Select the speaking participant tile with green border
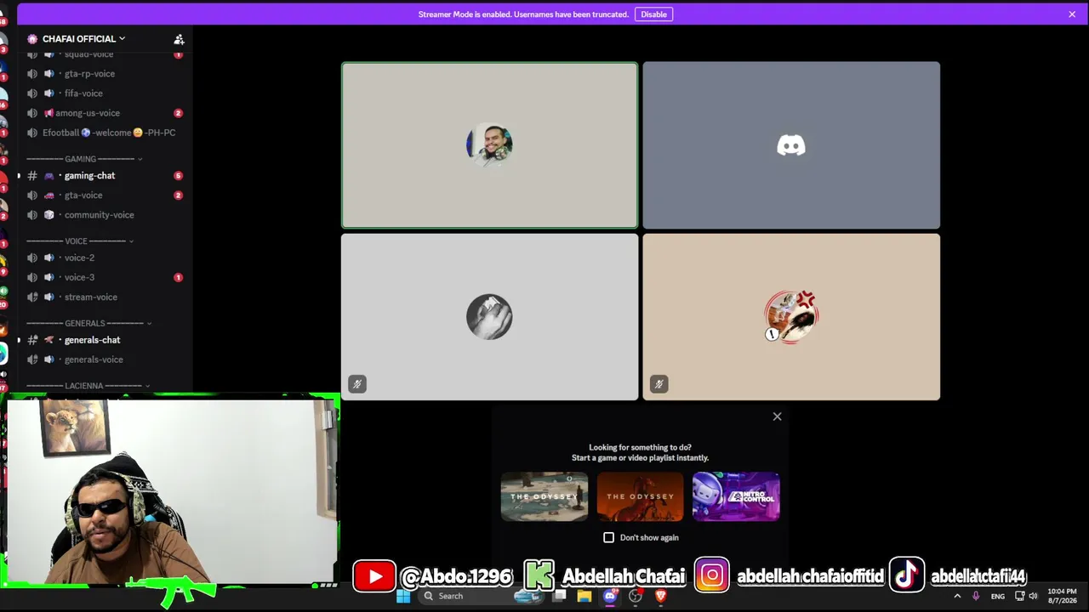Viewport: 1089px width, 612px height. [x=489, y=145]
